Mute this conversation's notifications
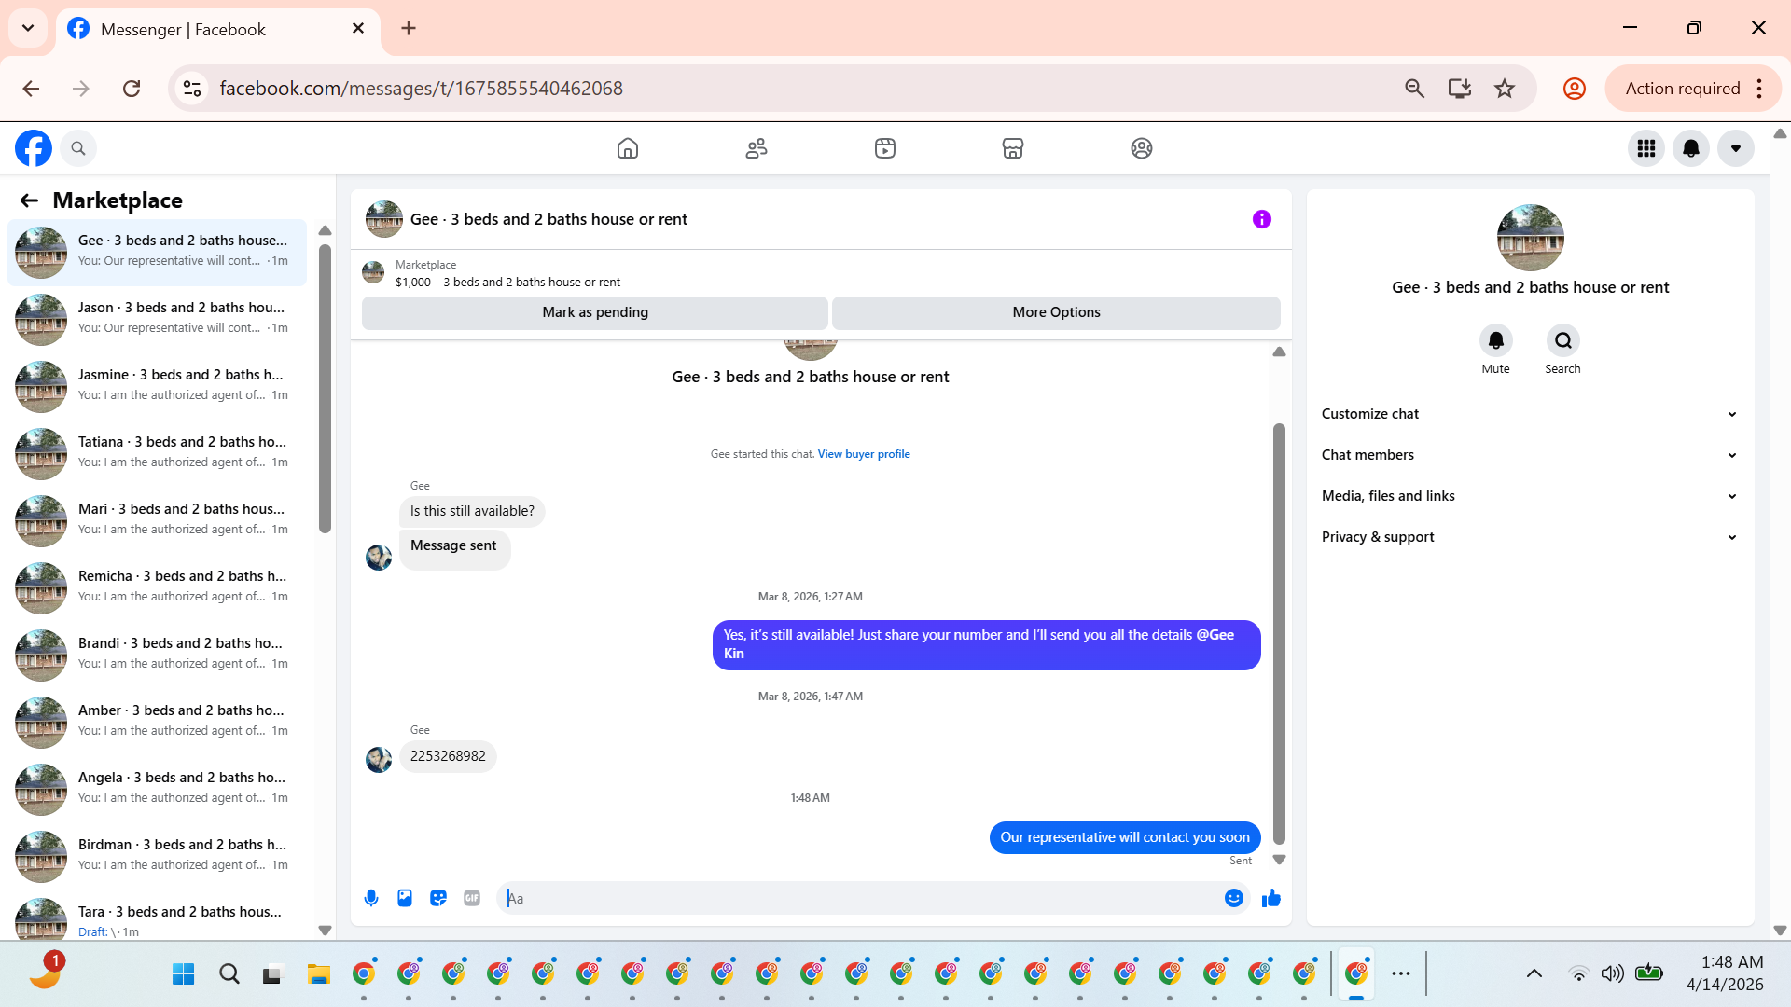Viewport: 1791px width, 1007px height. pyautogui.click(x=1495, y=341)
